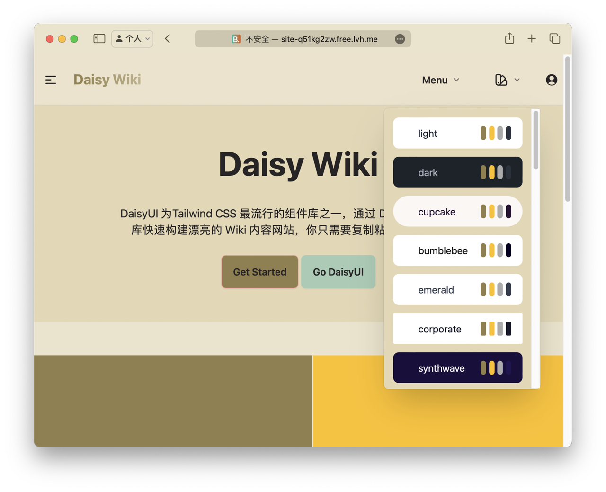The width and height of the screenshot is (606, 492).
Task: Click the olive color block
Action: (x=173, y=401)
